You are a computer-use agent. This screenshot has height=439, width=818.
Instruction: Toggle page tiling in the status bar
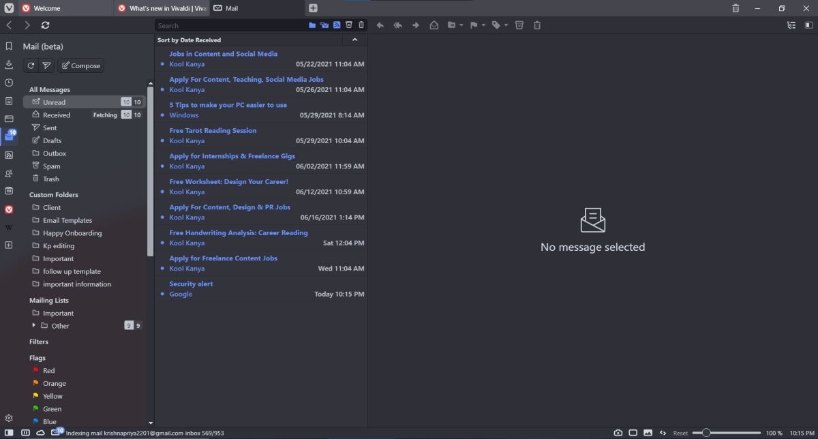[x=633, y=432]
